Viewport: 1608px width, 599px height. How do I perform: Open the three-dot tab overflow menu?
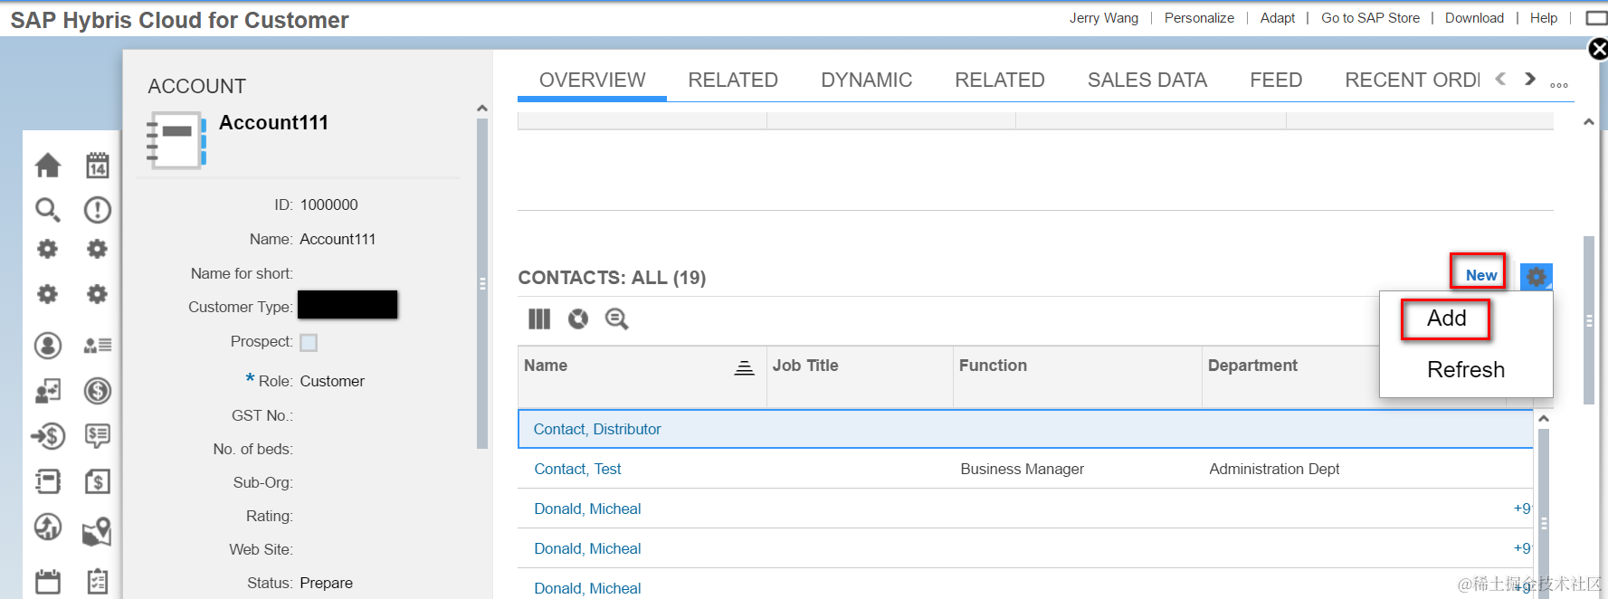pos(1559,85)
